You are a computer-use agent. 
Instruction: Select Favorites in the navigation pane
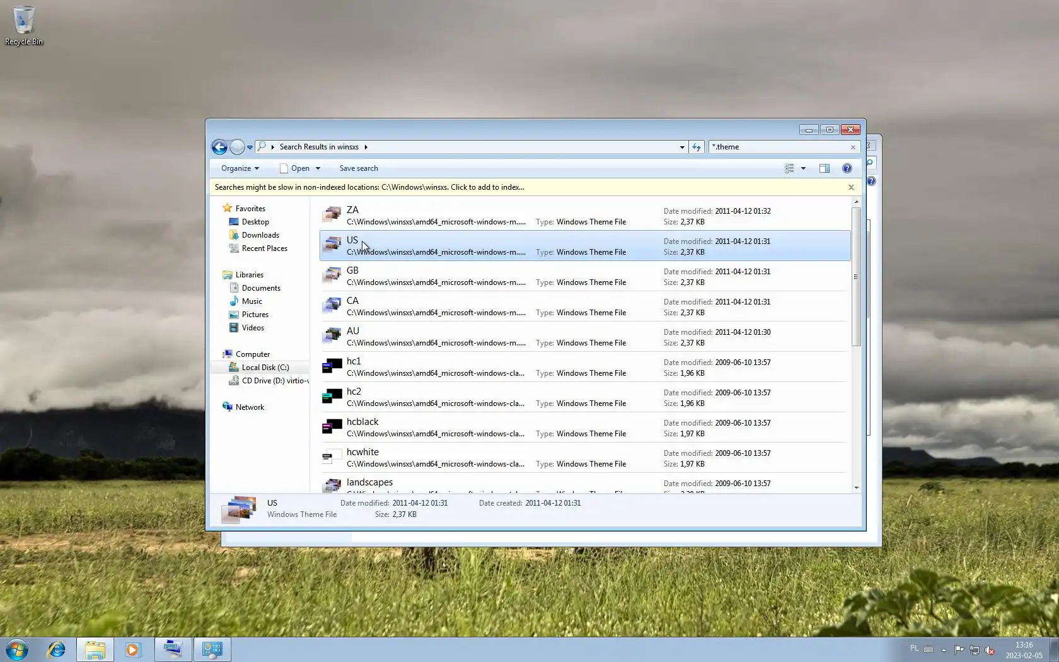(x=250, y=209)
